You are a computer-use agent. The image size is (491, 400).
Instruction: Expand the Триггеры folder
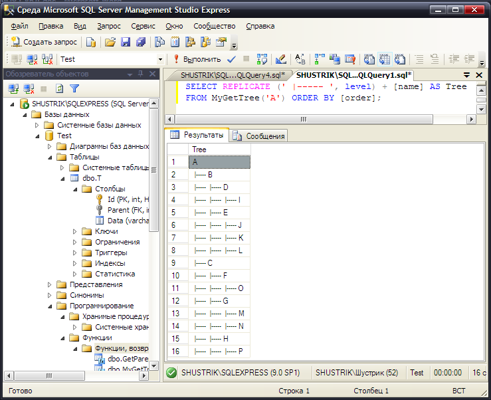click(75, 252)
